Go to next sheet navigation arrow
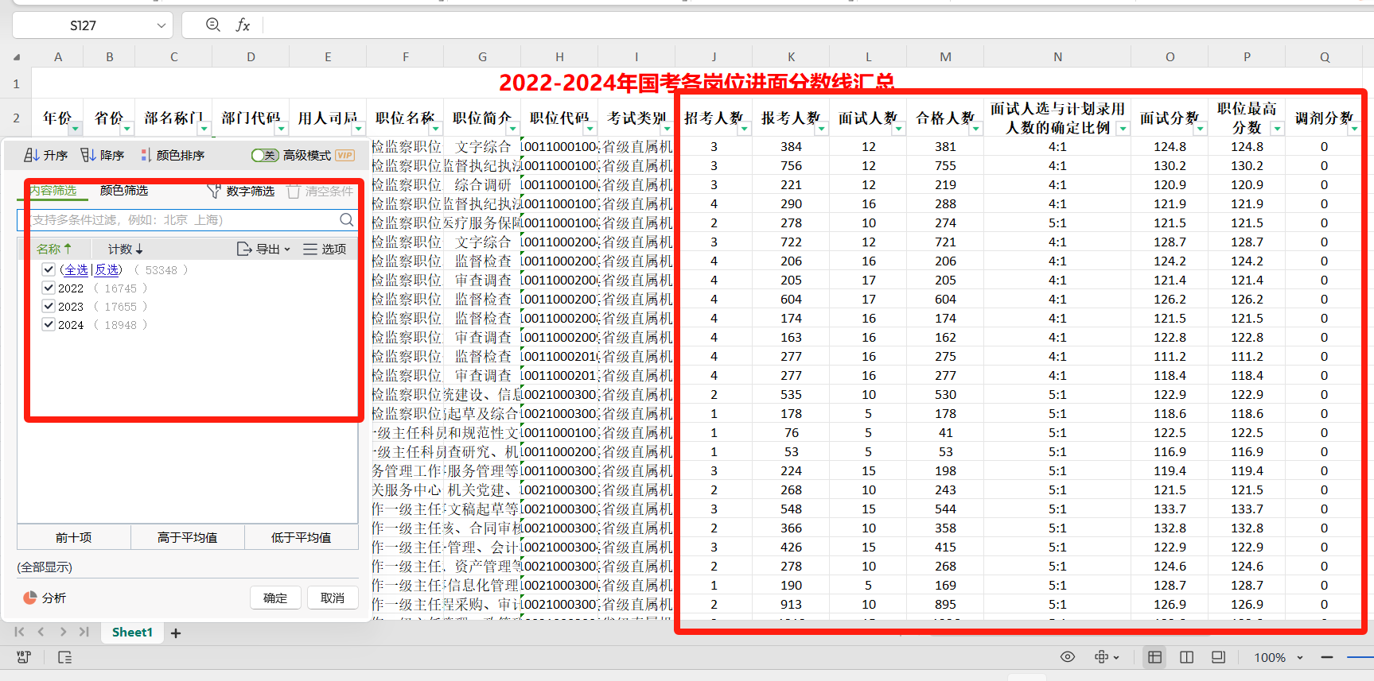 63,633
